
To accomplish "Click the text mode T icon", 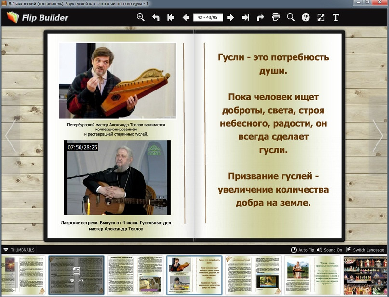I will coord(336,18).
